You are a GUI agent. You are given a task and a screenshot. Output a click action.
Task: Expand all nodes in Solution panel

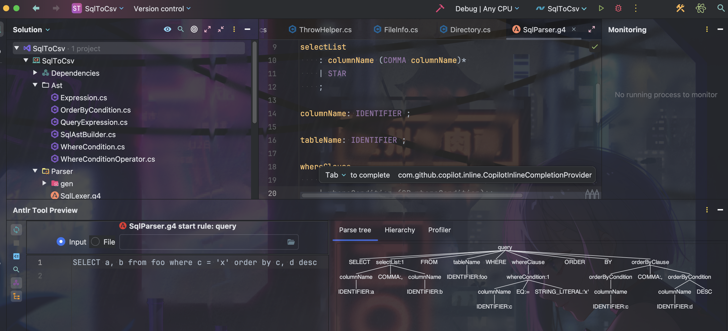(207, 29)
